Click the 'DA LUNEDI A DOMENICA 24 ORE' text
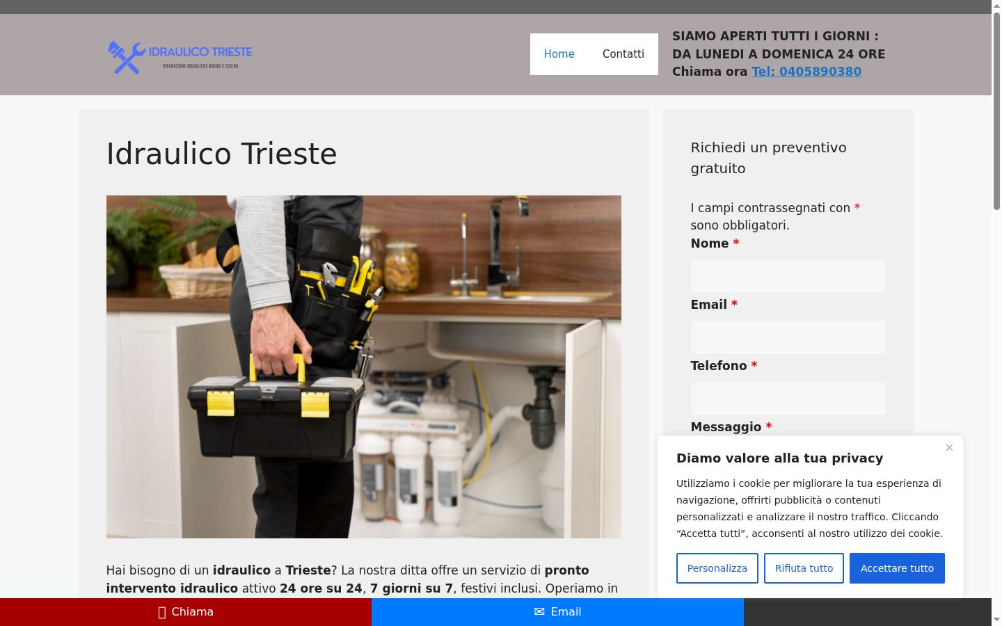Image resolution: width=1002 pixels, height=626 pixels. coord(779,54)
